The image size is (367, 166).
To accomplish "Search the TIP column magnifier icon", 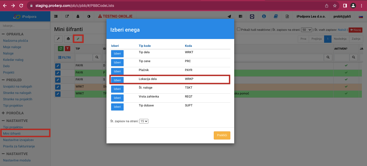I will (97, 58).
